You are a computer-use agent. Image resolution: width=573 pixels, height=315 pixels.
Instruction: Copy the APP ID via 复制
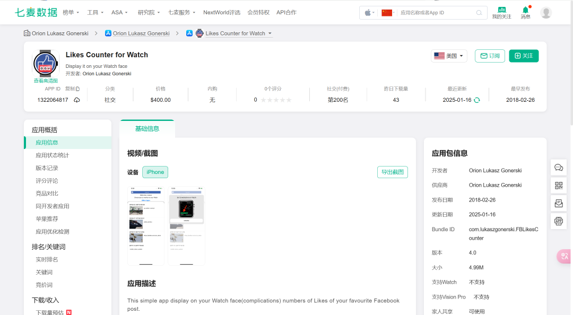pos(72,89)
